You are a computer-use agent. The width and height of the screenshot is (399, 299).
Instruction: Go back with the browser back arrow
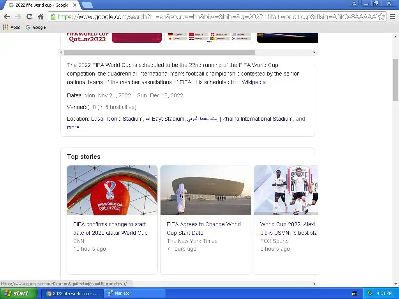pyautogui.click(x=7, y=17)
